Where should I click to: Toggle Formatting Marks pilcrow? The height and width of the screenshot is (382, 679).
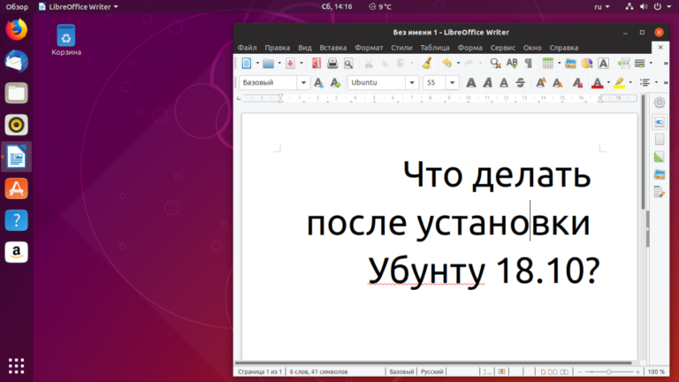529,64
